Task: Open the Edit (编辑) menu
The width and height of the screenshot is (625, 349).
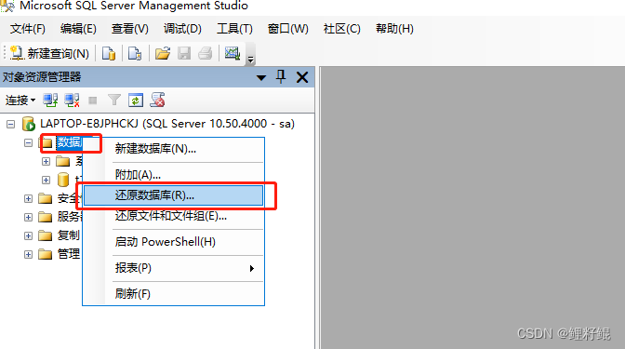Action: point(78,29)
